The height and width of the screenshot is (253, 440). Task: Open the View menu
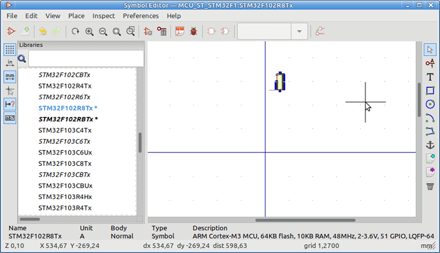[53, 16]
